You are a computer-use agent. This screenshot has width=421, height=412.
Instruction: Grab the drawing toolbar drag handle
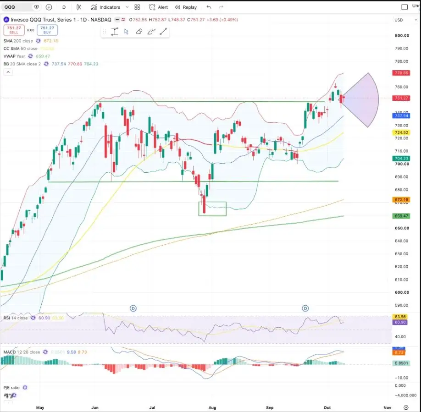[105, 32]
